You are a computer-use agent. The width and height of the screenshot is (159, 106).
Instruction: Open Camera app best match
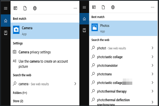[x=45, y=31]
